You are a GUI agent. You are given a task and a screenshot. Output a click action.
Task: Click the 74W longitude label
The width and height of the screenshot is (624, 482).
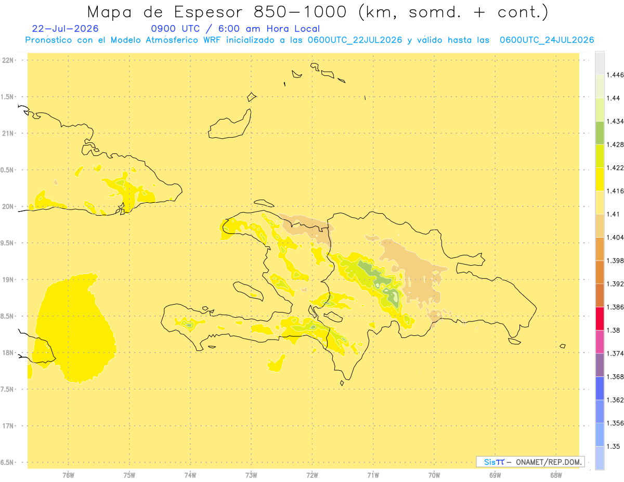(x=190, y=475)
